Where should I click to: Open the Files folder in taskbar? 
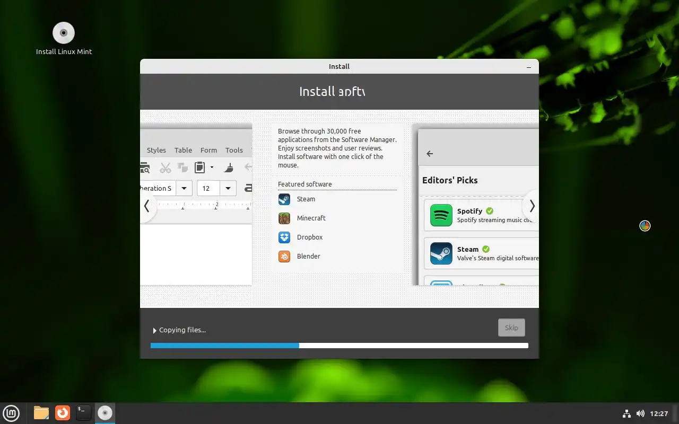[41, 413]
